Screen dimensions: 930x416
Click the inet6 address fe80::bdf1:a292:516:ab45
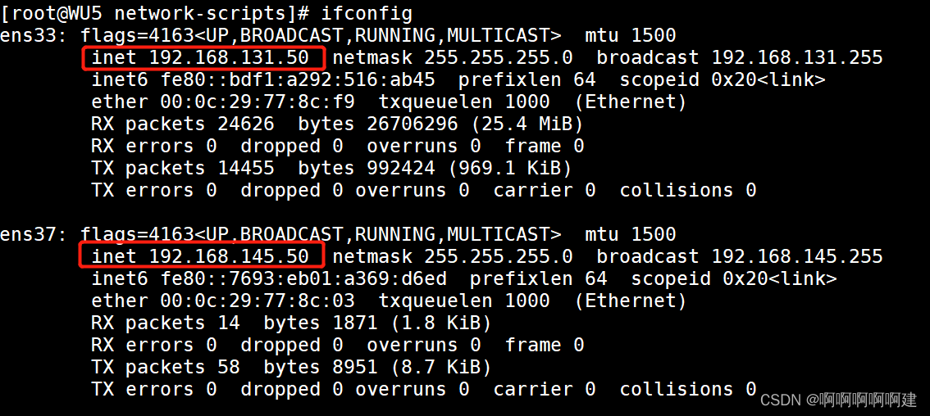click(298, 79)
